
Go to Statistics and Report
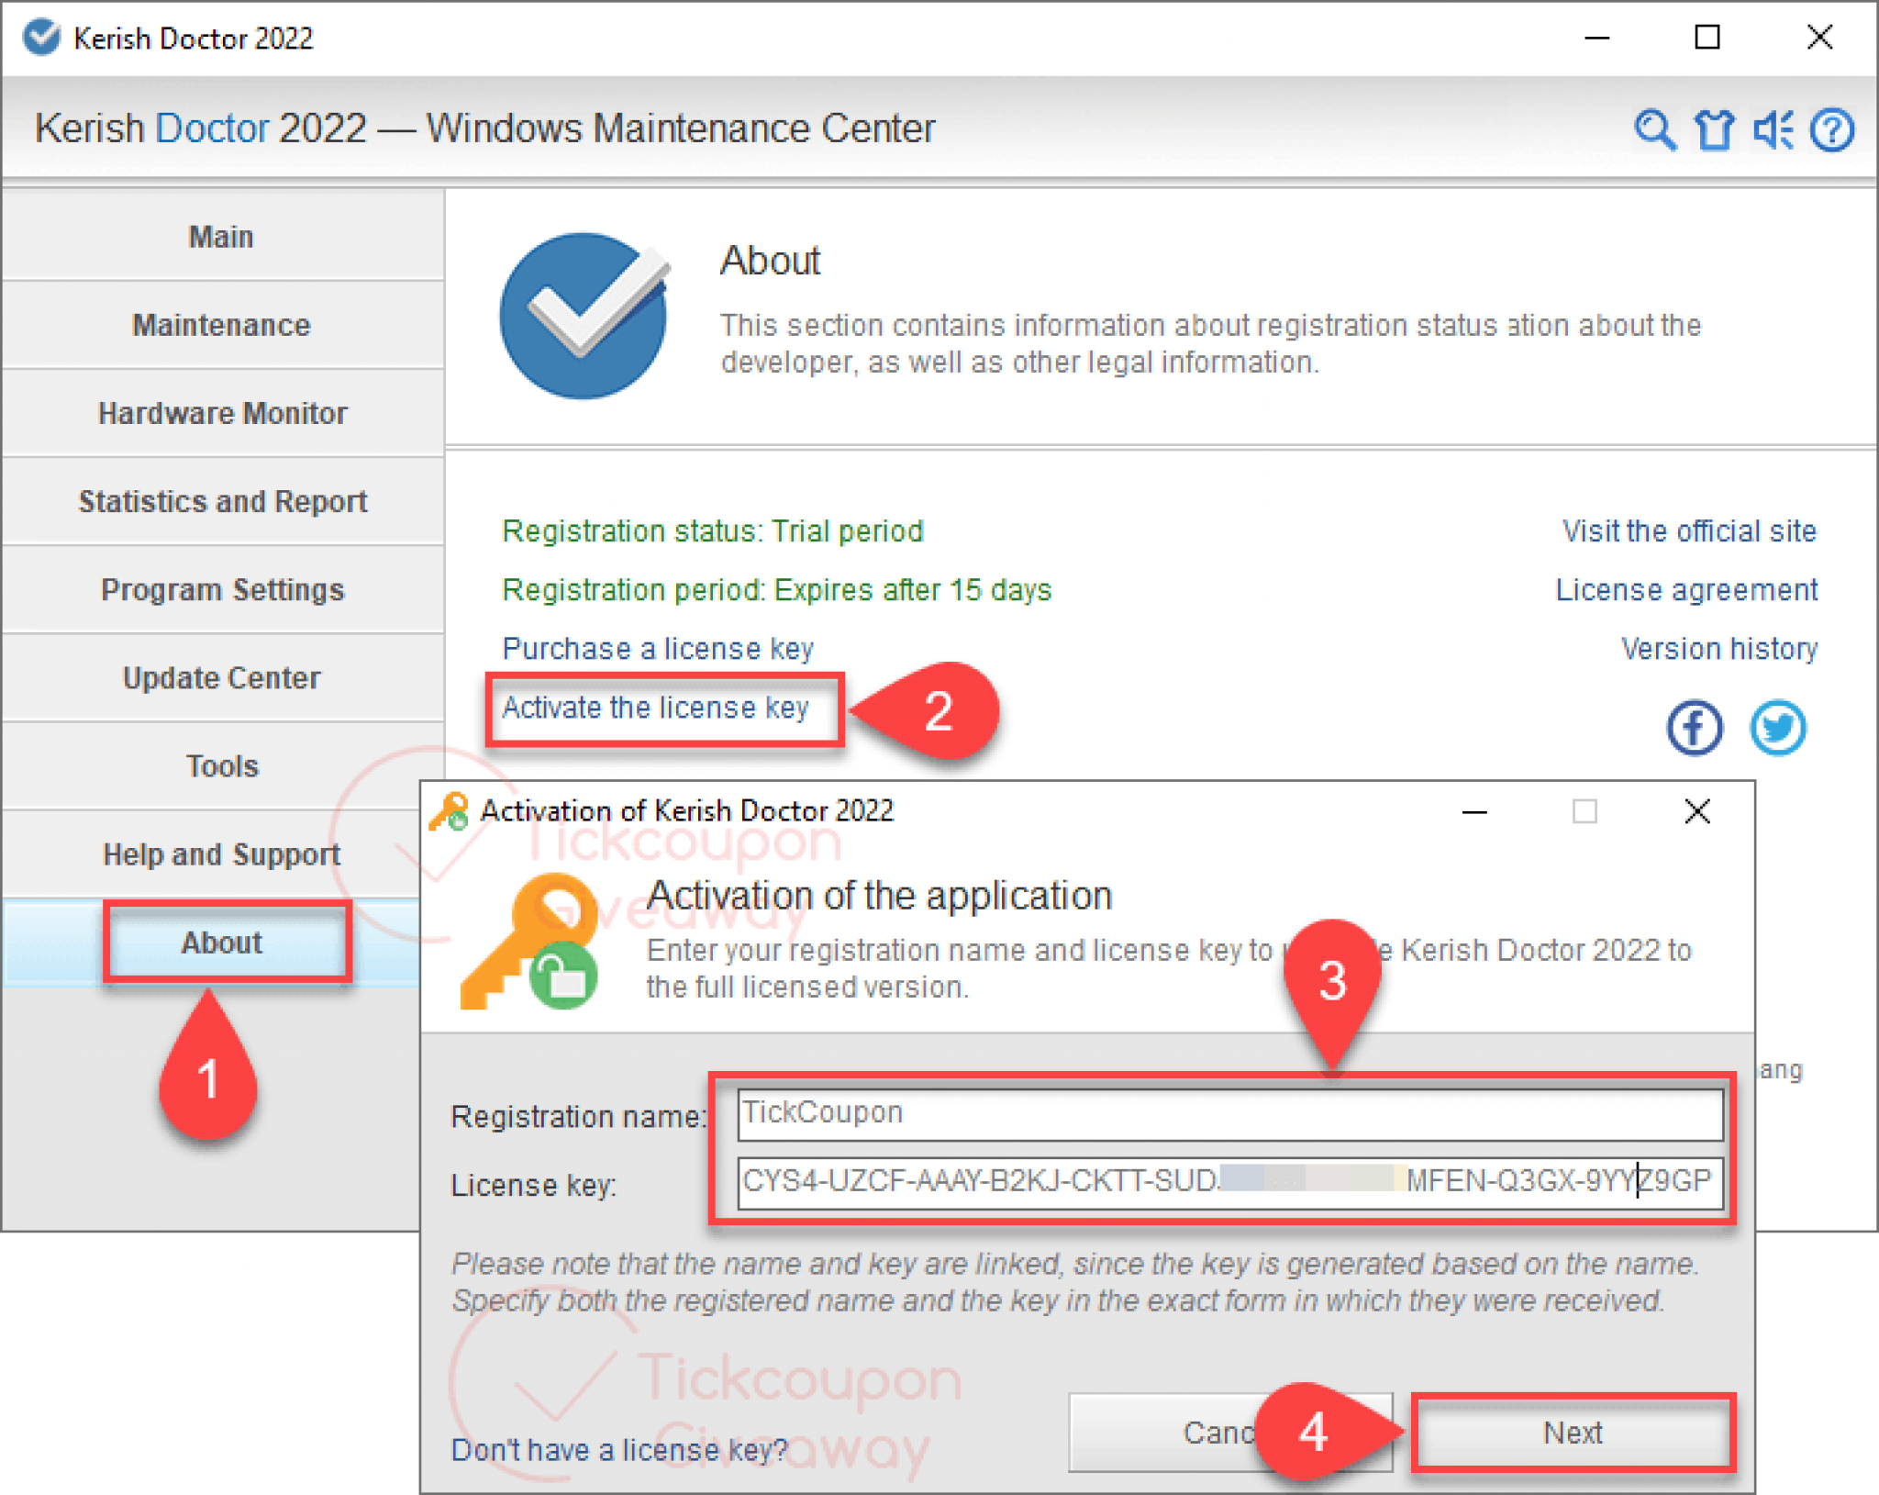click(221, 501)
